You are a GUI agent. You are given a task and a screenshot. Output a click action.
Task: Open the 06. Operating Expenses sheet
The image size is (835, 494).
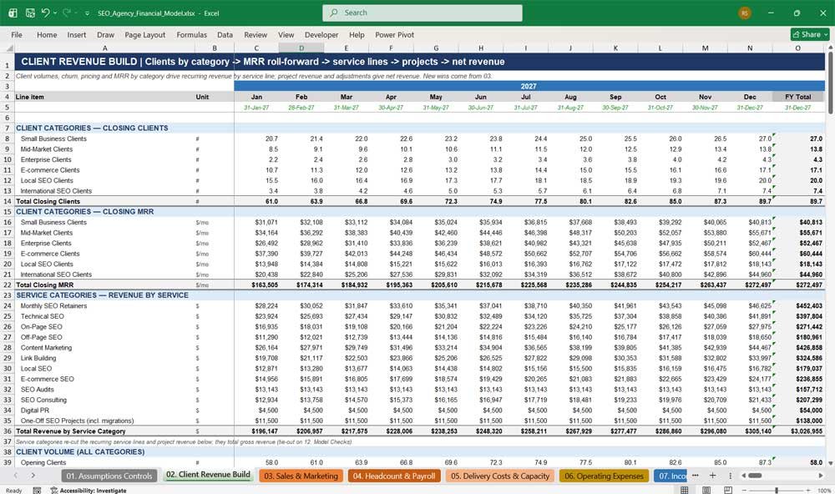[604, 476]
